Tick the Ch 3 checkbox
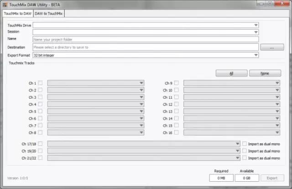 pos(40,97)
